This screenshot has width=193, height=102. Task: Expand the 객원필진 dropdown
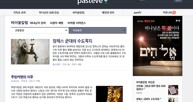pyautogui.click(x=98, y=30)
